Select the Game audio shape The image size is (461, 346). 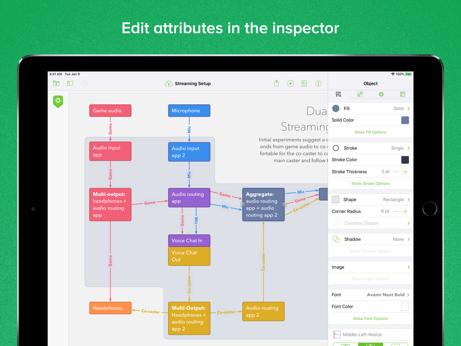coord(110,111)
